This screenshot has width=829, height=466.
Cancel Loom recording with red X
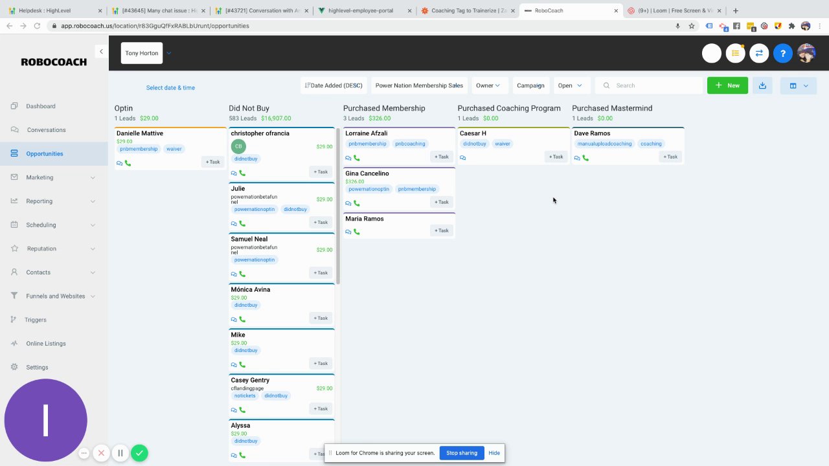pos(101,453)
